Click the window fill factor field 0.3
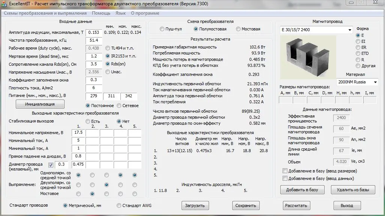This screenshot has width=385, height=216. point(94,80)
